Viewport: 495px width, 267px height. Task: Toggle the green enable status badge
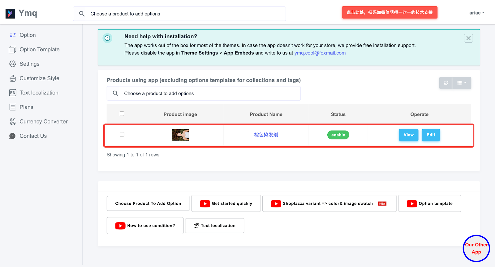338,135
